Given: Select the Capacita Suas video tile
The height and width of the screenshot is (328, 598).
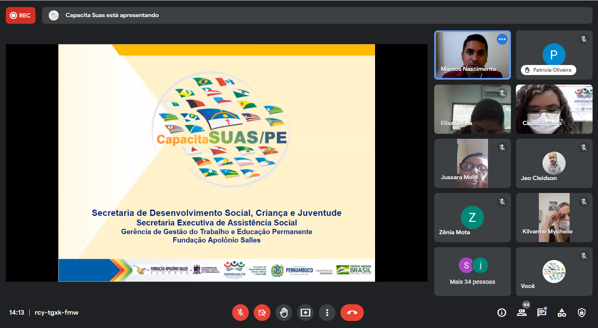Looking at the screenshot, I should 554,109.
